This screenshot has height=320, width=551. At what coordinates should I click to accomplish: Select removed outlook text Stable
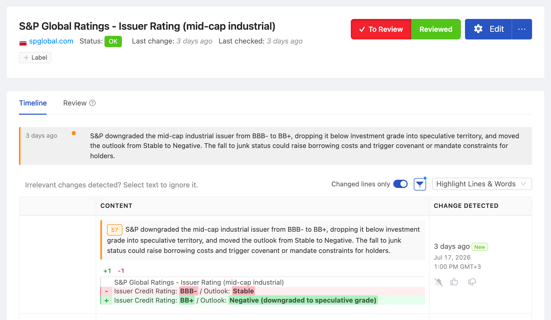coord(243,291)
